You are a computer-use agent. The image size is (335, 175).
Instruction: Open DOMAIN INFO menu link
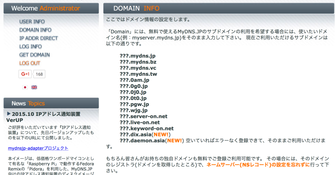click(x=35, y=30)
